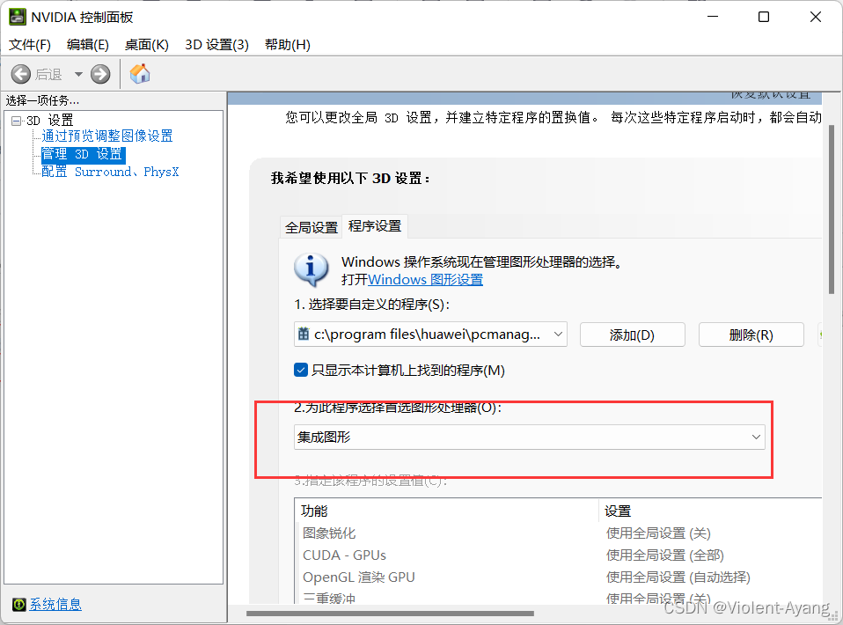843x625 pixels.
Task: Collapse the 3D 设置 tree node
Action: tap(16, 121)
